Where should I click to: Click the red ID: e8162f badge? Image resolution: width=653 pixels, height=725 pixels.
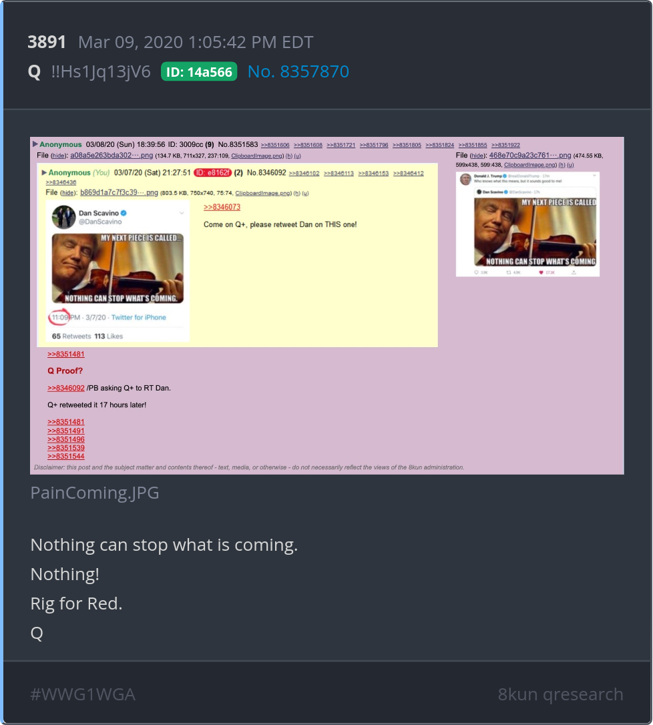pyautogui.click(x=212, y=172)
